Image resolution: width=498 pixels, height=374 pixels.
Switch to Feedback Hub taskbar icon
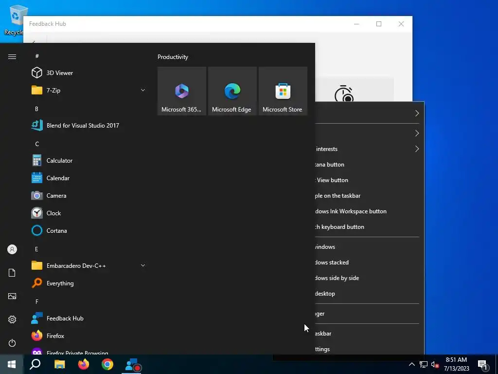pyautogui.click(x=132, y=364)
